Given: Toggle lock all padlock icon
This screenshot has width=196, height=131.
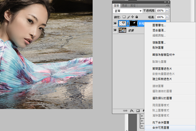Looking at the screenshot, I should (x=137, y=17).
